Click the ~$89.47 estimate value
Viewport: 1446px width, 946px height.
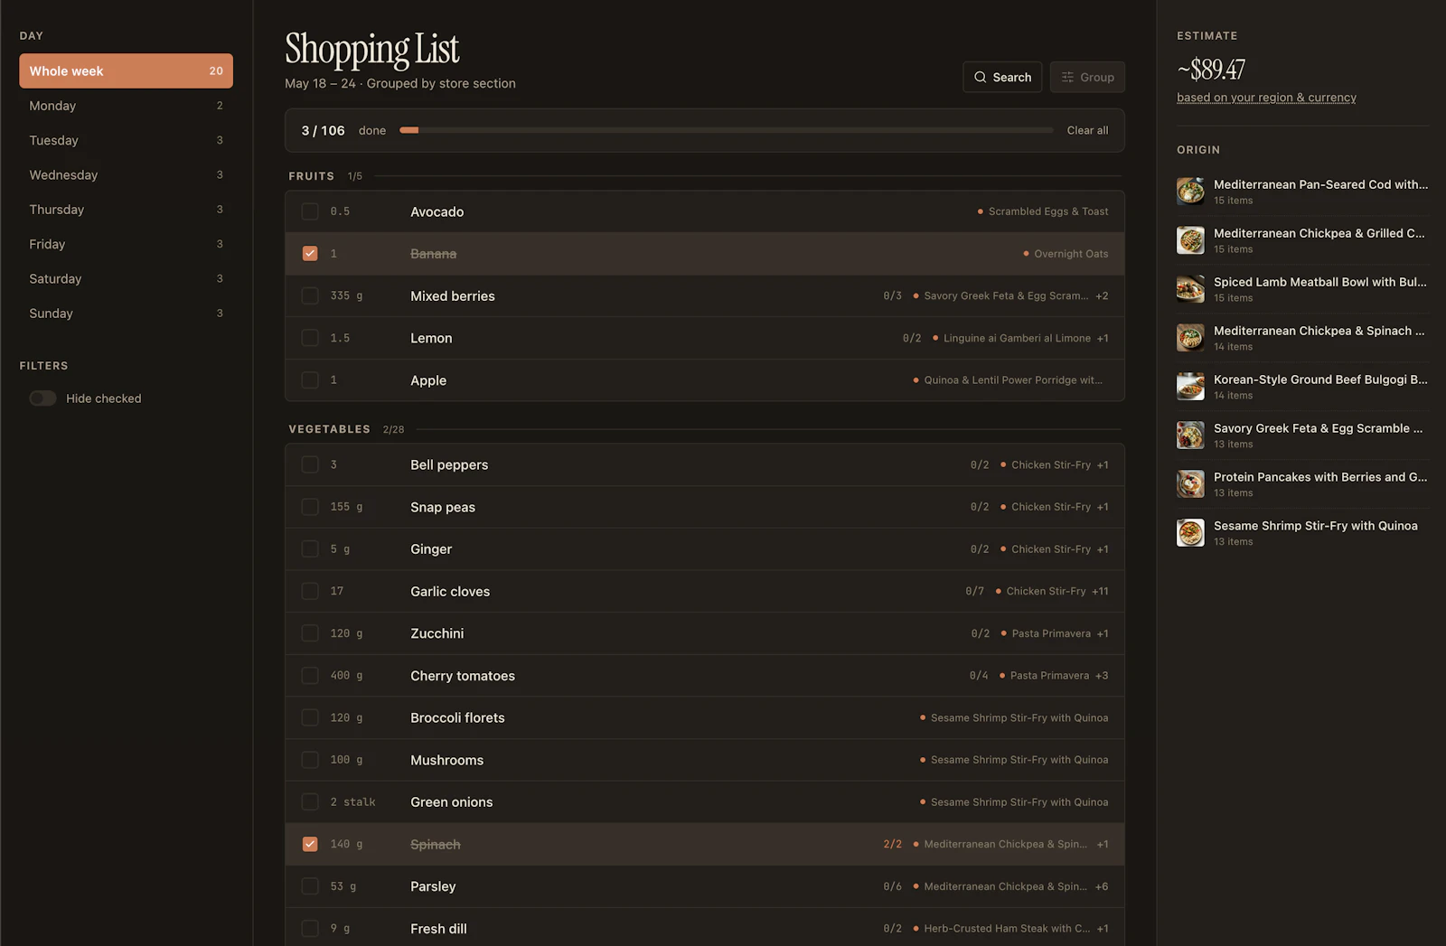tap(1211, 70)
